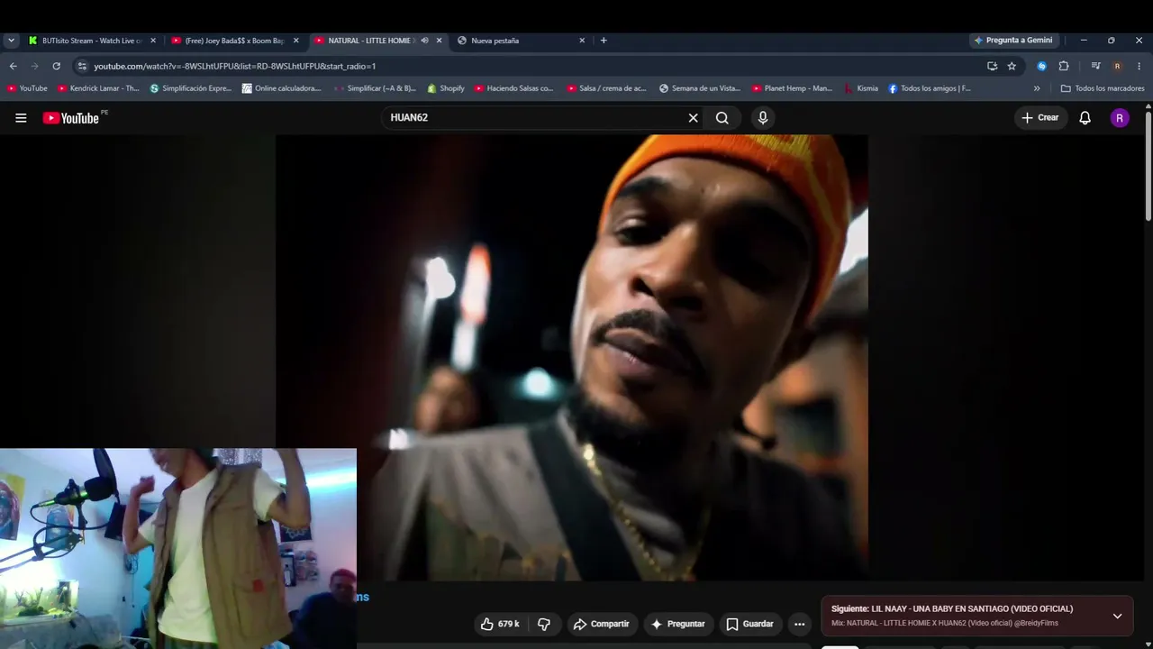Open media controls in browser toolbar
The image size is (1153, 649).
point(1095,66)
